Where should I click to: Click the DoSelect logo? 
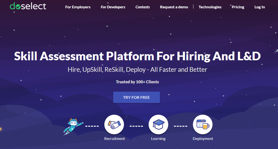28,6
